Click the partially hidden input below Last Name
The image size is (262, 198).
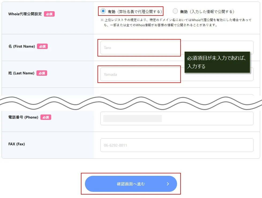177,95
